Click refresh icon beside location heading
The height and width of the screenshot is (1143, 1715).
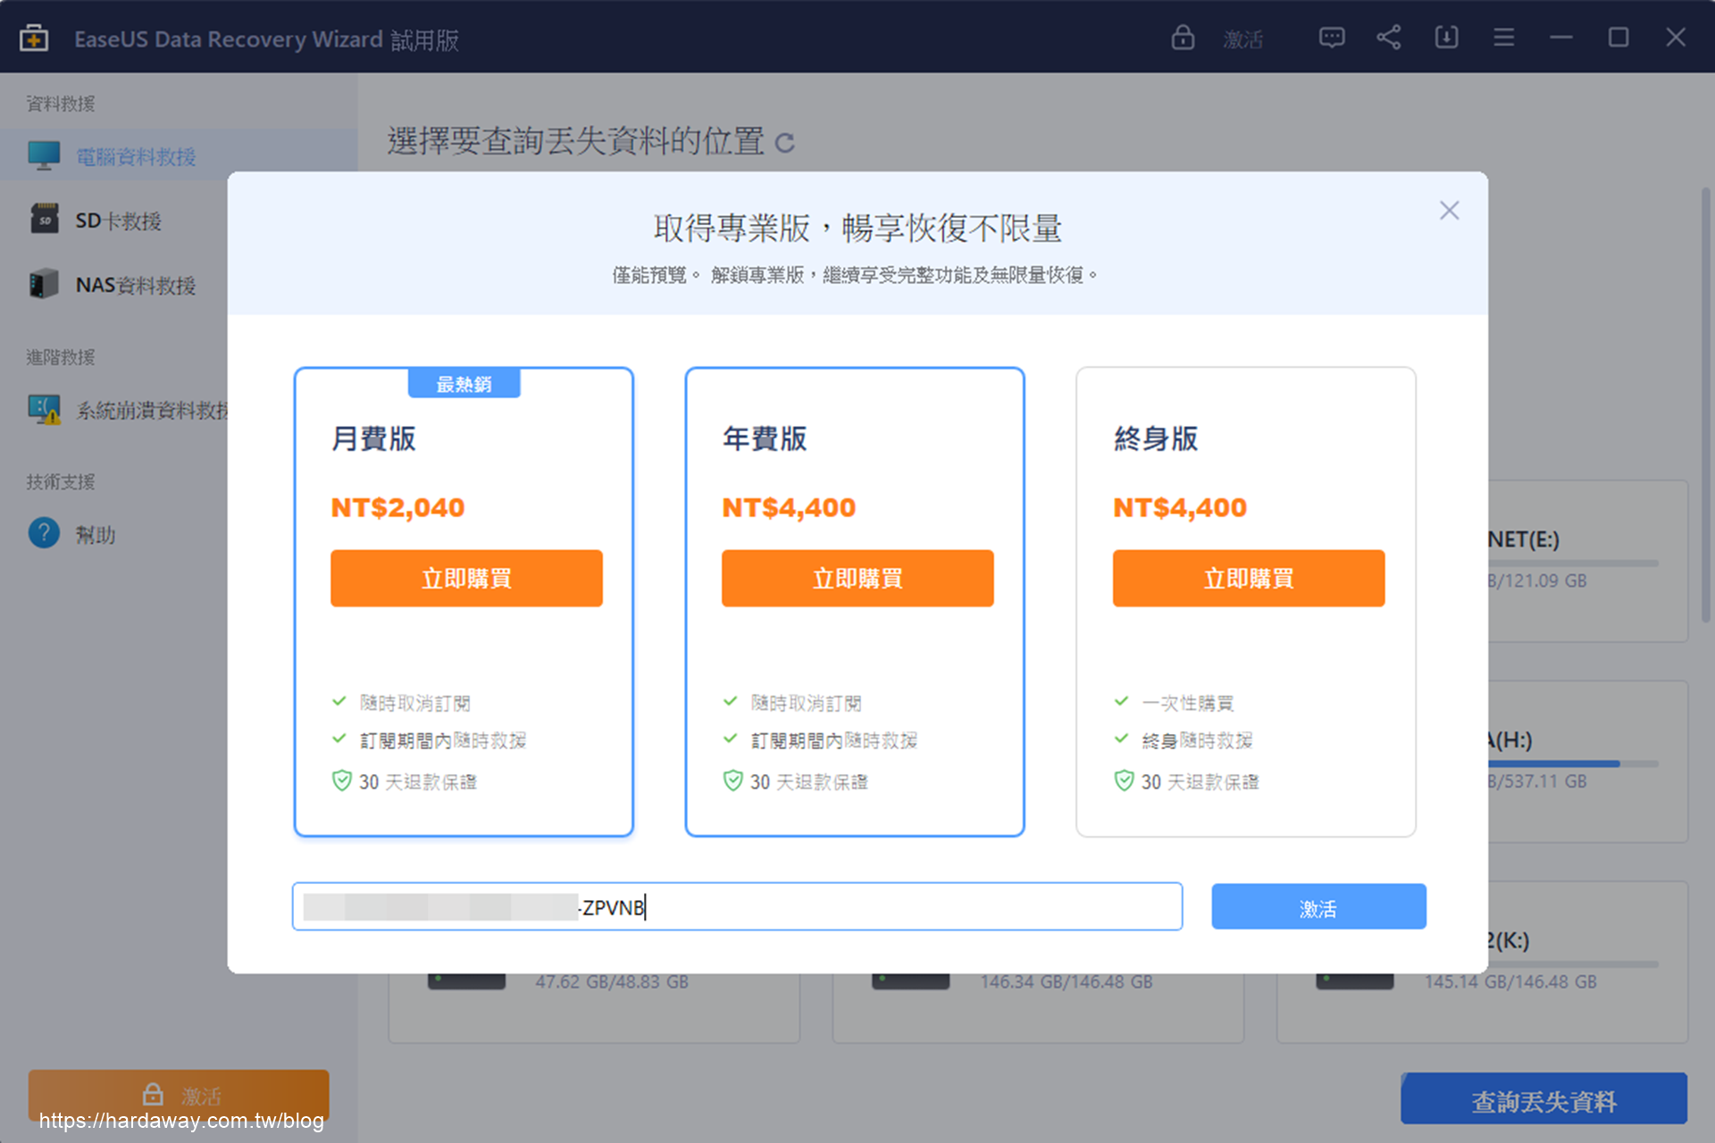pyautogui.click(x=784, y=143)
